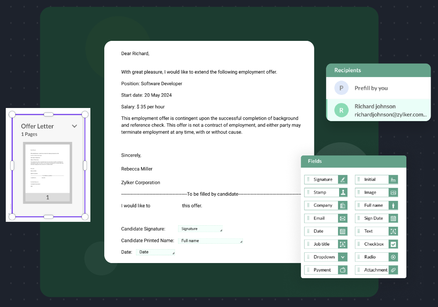
Task: Click the Full name field in Fields panel
Action: (376, 205)
